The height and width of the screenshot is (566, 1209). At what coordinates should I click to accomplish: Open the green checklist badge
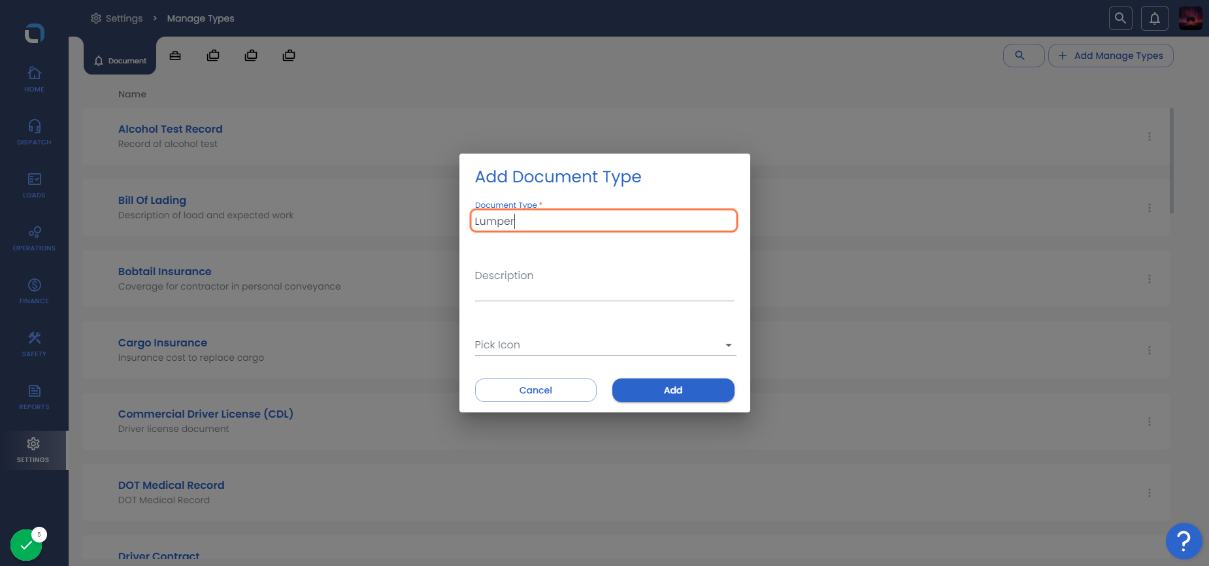[x=27, y=544]
